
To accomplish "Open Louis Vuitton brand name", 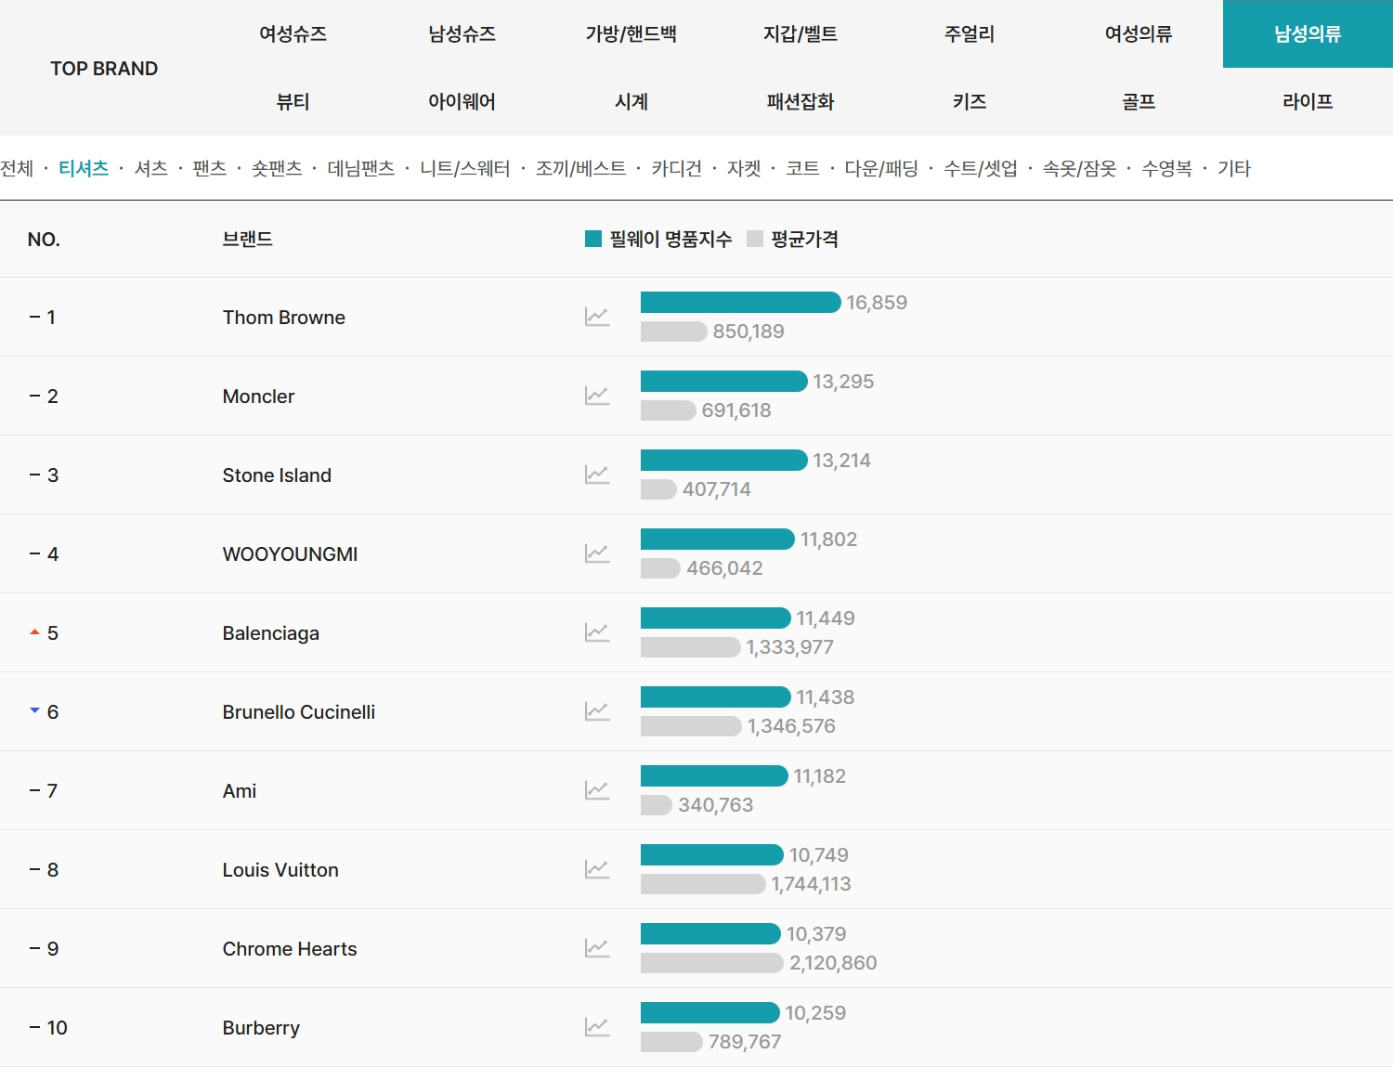I will coord(280,870).
